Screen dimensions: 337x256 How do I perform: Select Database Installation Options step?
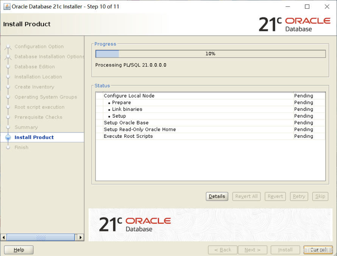pos(49,56)
